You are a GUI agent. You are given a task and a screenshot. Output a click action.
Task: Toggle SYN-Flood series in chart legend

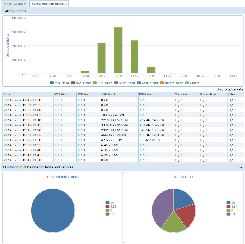[x=59, y=83]
